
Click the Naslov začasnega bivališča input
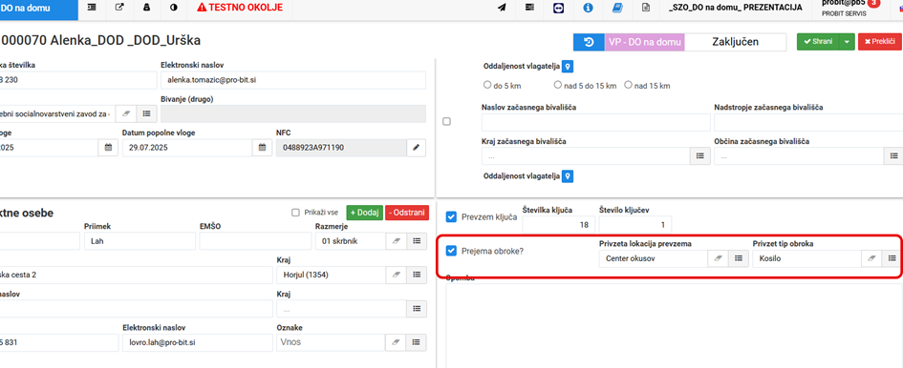point(595,122)
